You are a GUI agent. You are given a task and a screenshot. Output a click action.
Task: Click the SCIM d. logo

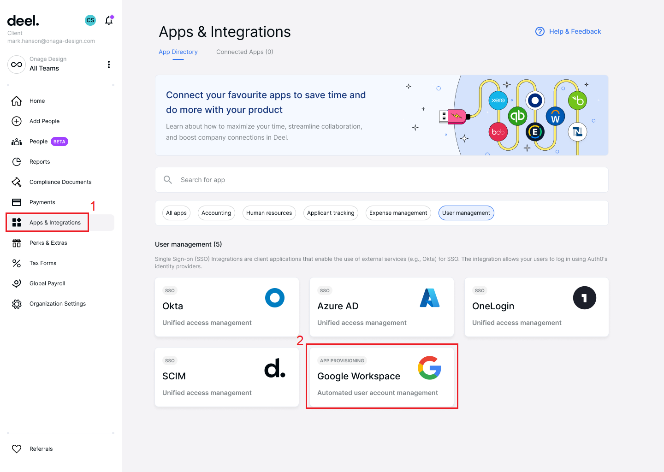(x=275, y=368)
